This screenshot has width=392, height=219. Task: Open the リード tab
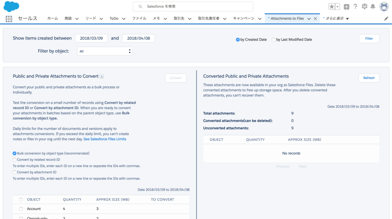click(90, 18)
